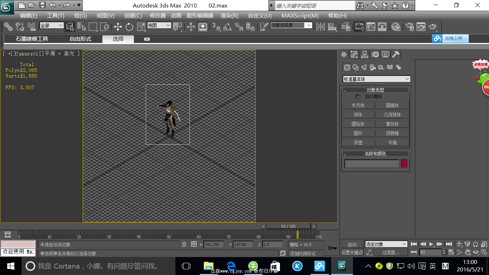Open the Rendered Frame Window icon
This screenshot has width=489, height=275.
click(x=421, y=26)
